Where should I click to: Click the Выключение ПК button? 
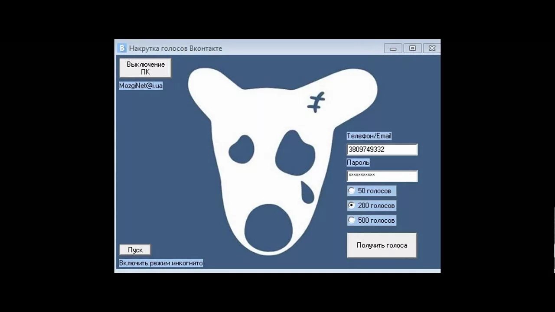click(x=145, y=68)
